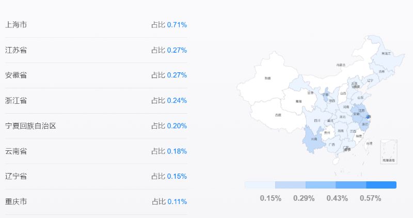Viewport: 413px width, 218px height.
Task: Click the 0.71% value for 上海市
Action: [x=177, y=25]
